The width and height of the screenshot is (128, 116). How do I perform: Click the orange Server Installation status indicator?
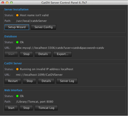tap(17, 15)
